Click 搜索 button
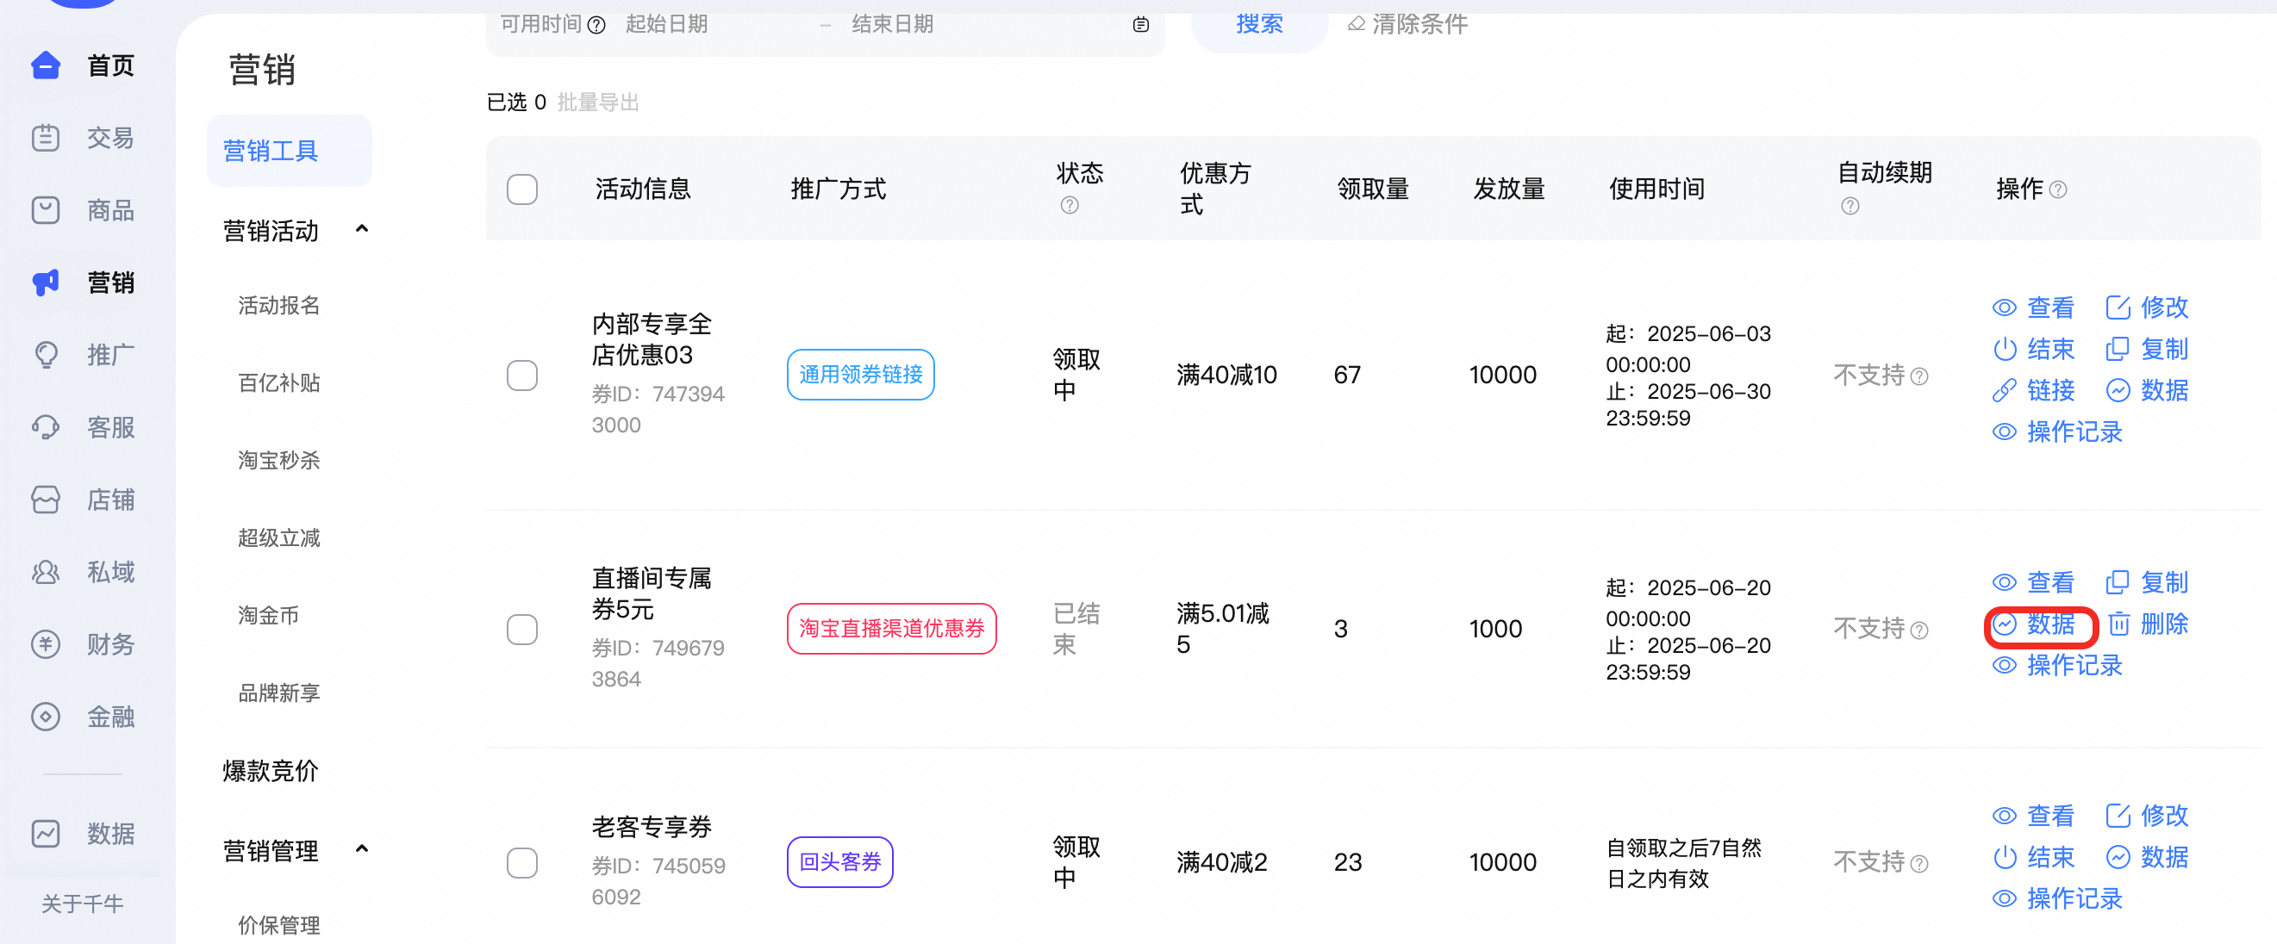 1258,24
